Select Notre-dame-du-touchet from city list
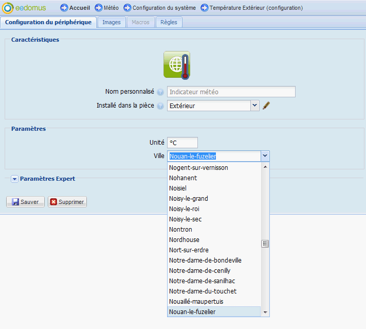This screenshot has width=366, height=329. coord(214,291)
